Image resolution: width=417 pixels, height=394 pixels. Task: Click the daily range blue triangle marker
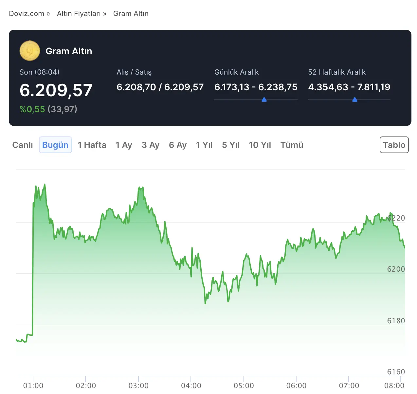(x=264, y=99)
